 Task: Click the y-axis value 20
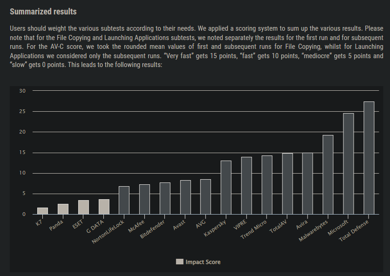point(22,132)
